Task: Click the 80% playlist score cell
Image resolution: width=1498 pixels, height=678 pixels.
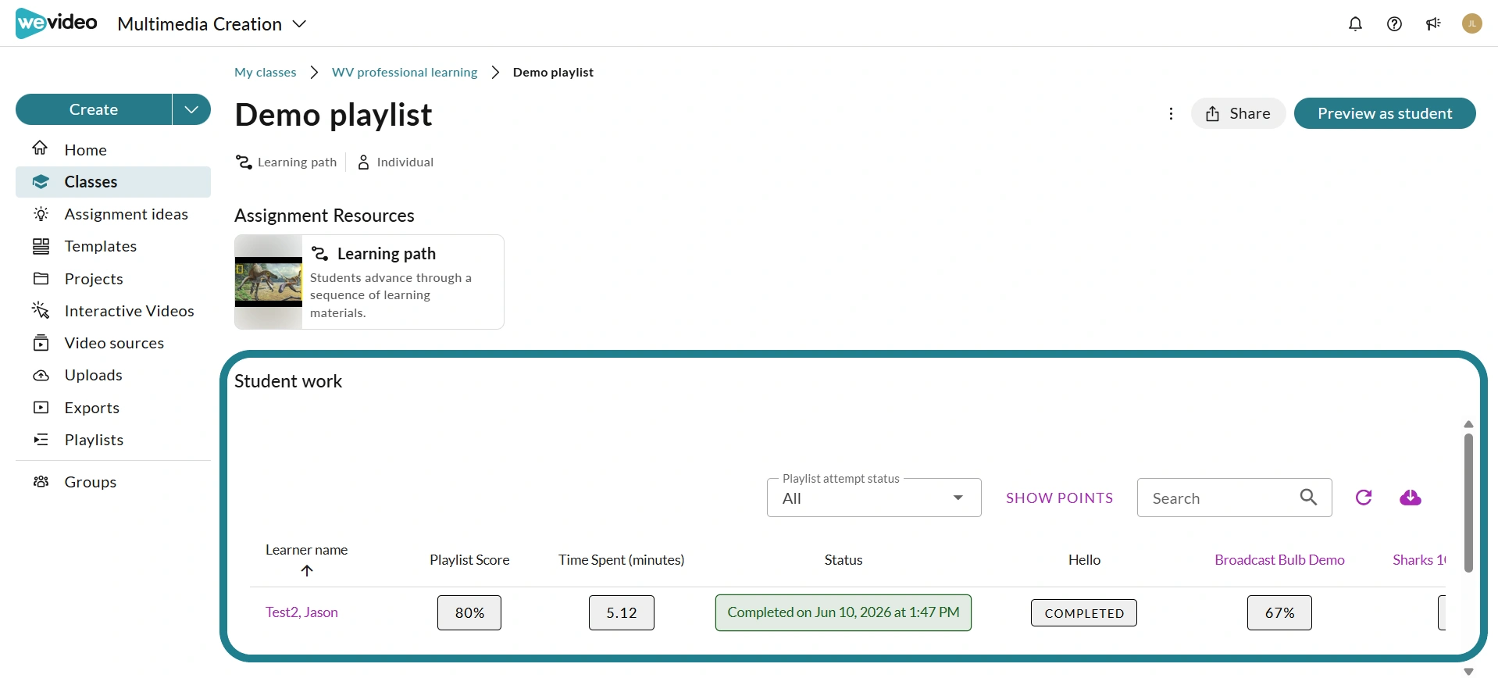Action: (x=469, y=613)
